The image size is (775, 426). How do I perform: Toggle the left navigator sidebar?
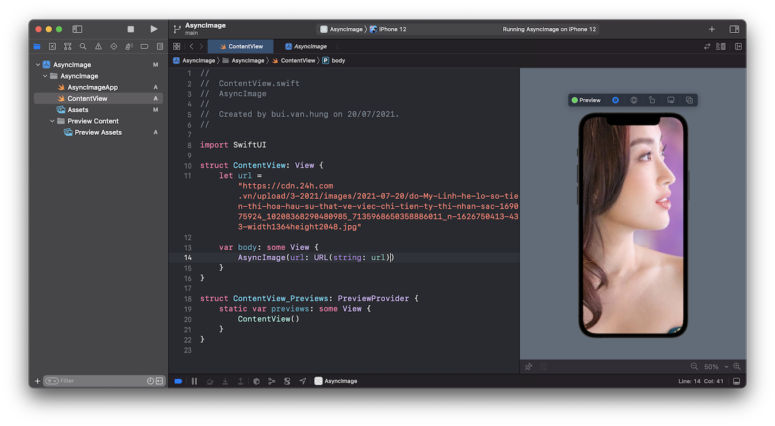77,29
